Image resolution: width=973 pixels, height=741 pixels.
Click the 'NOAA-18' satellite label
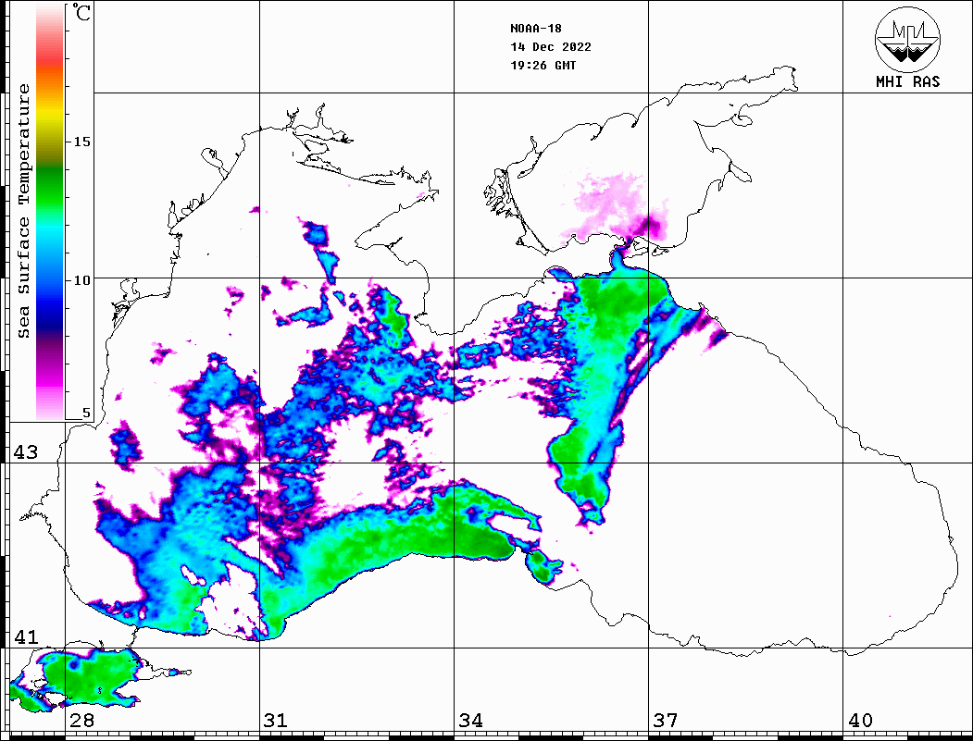(536, 29)
